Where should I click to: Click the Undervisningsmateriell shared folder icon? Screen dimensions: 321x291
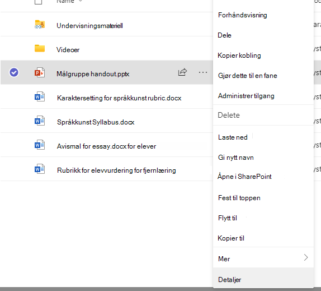[x=40, y=24]
